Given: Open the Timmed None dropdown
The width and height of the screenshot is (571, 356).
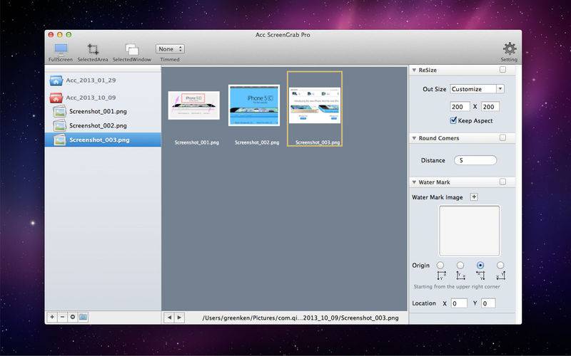Looking at the screenshot, I should tap(170, 48).
